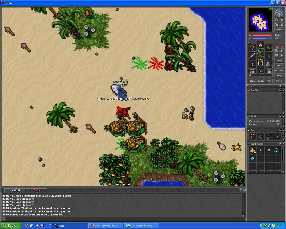Close the VIP panel
The image size is (286, 229).
[x=283, y=86]
